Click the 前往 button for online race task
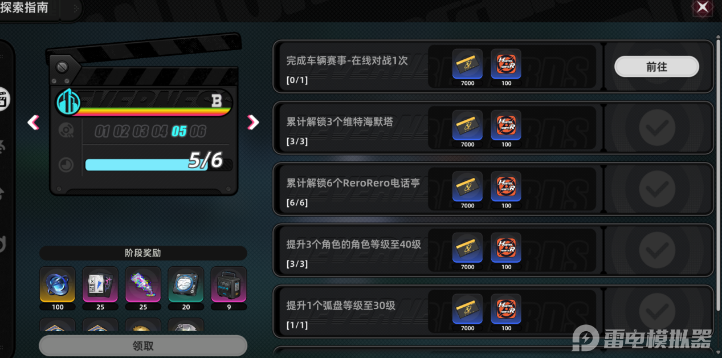Screen dimensions: 722x358 click(656, 67)
